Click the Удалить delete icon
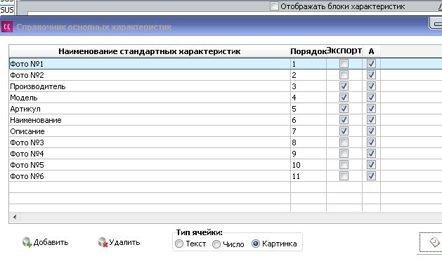 (x=103, y=242)
